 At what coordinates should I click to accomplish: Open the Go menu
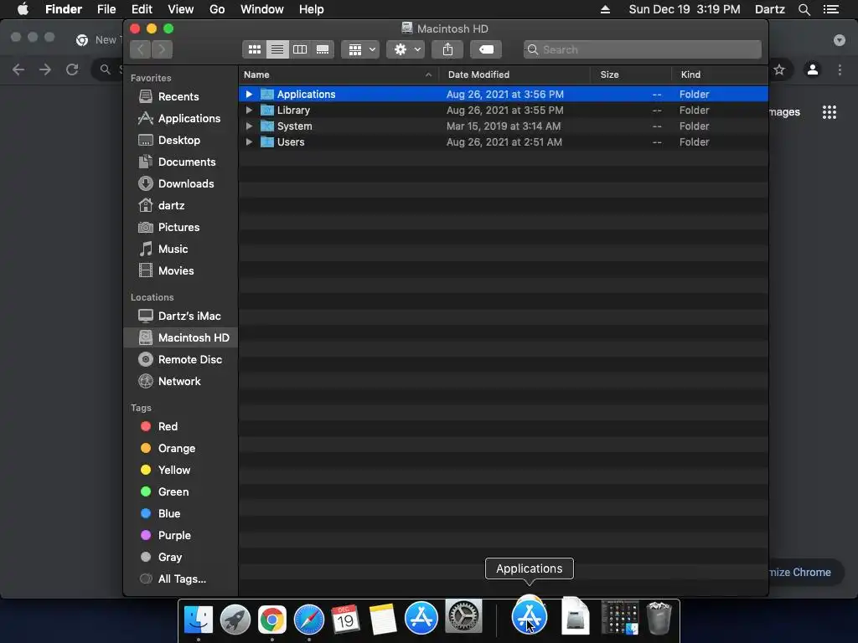tap(217, 9)
